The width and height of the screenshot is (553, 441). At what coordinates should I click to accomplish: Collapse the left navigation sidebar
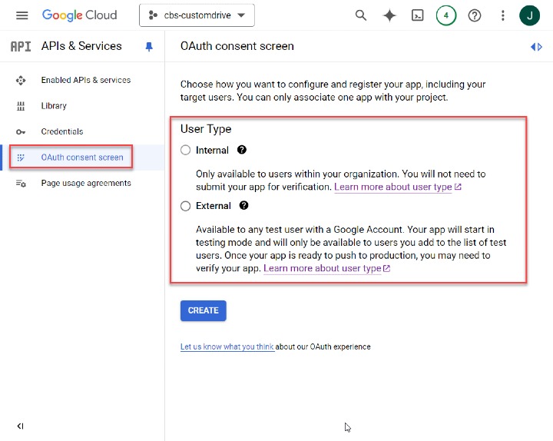click(x=21, y=426)
